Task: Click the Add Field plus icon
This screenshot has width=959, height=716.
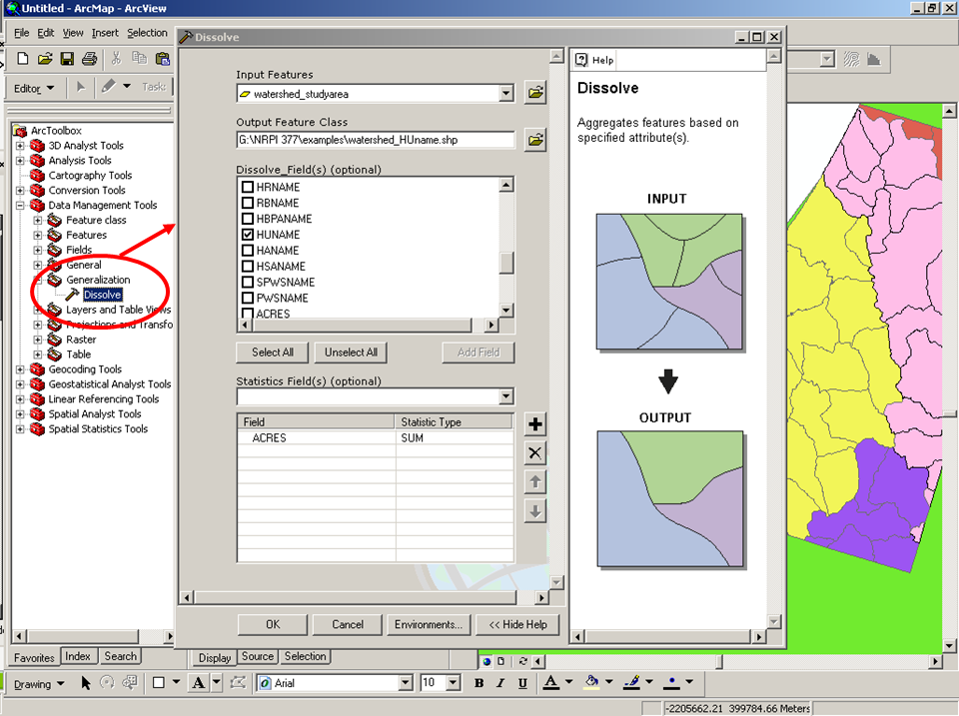Action: point(534,422)
